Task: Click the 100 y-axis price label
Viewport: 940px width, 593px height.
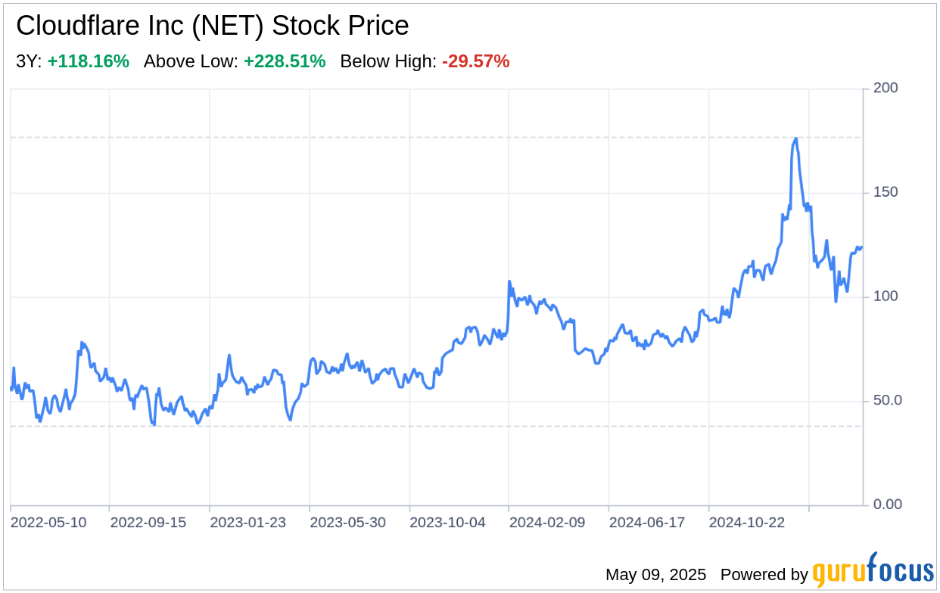Action: click(886, 296)
